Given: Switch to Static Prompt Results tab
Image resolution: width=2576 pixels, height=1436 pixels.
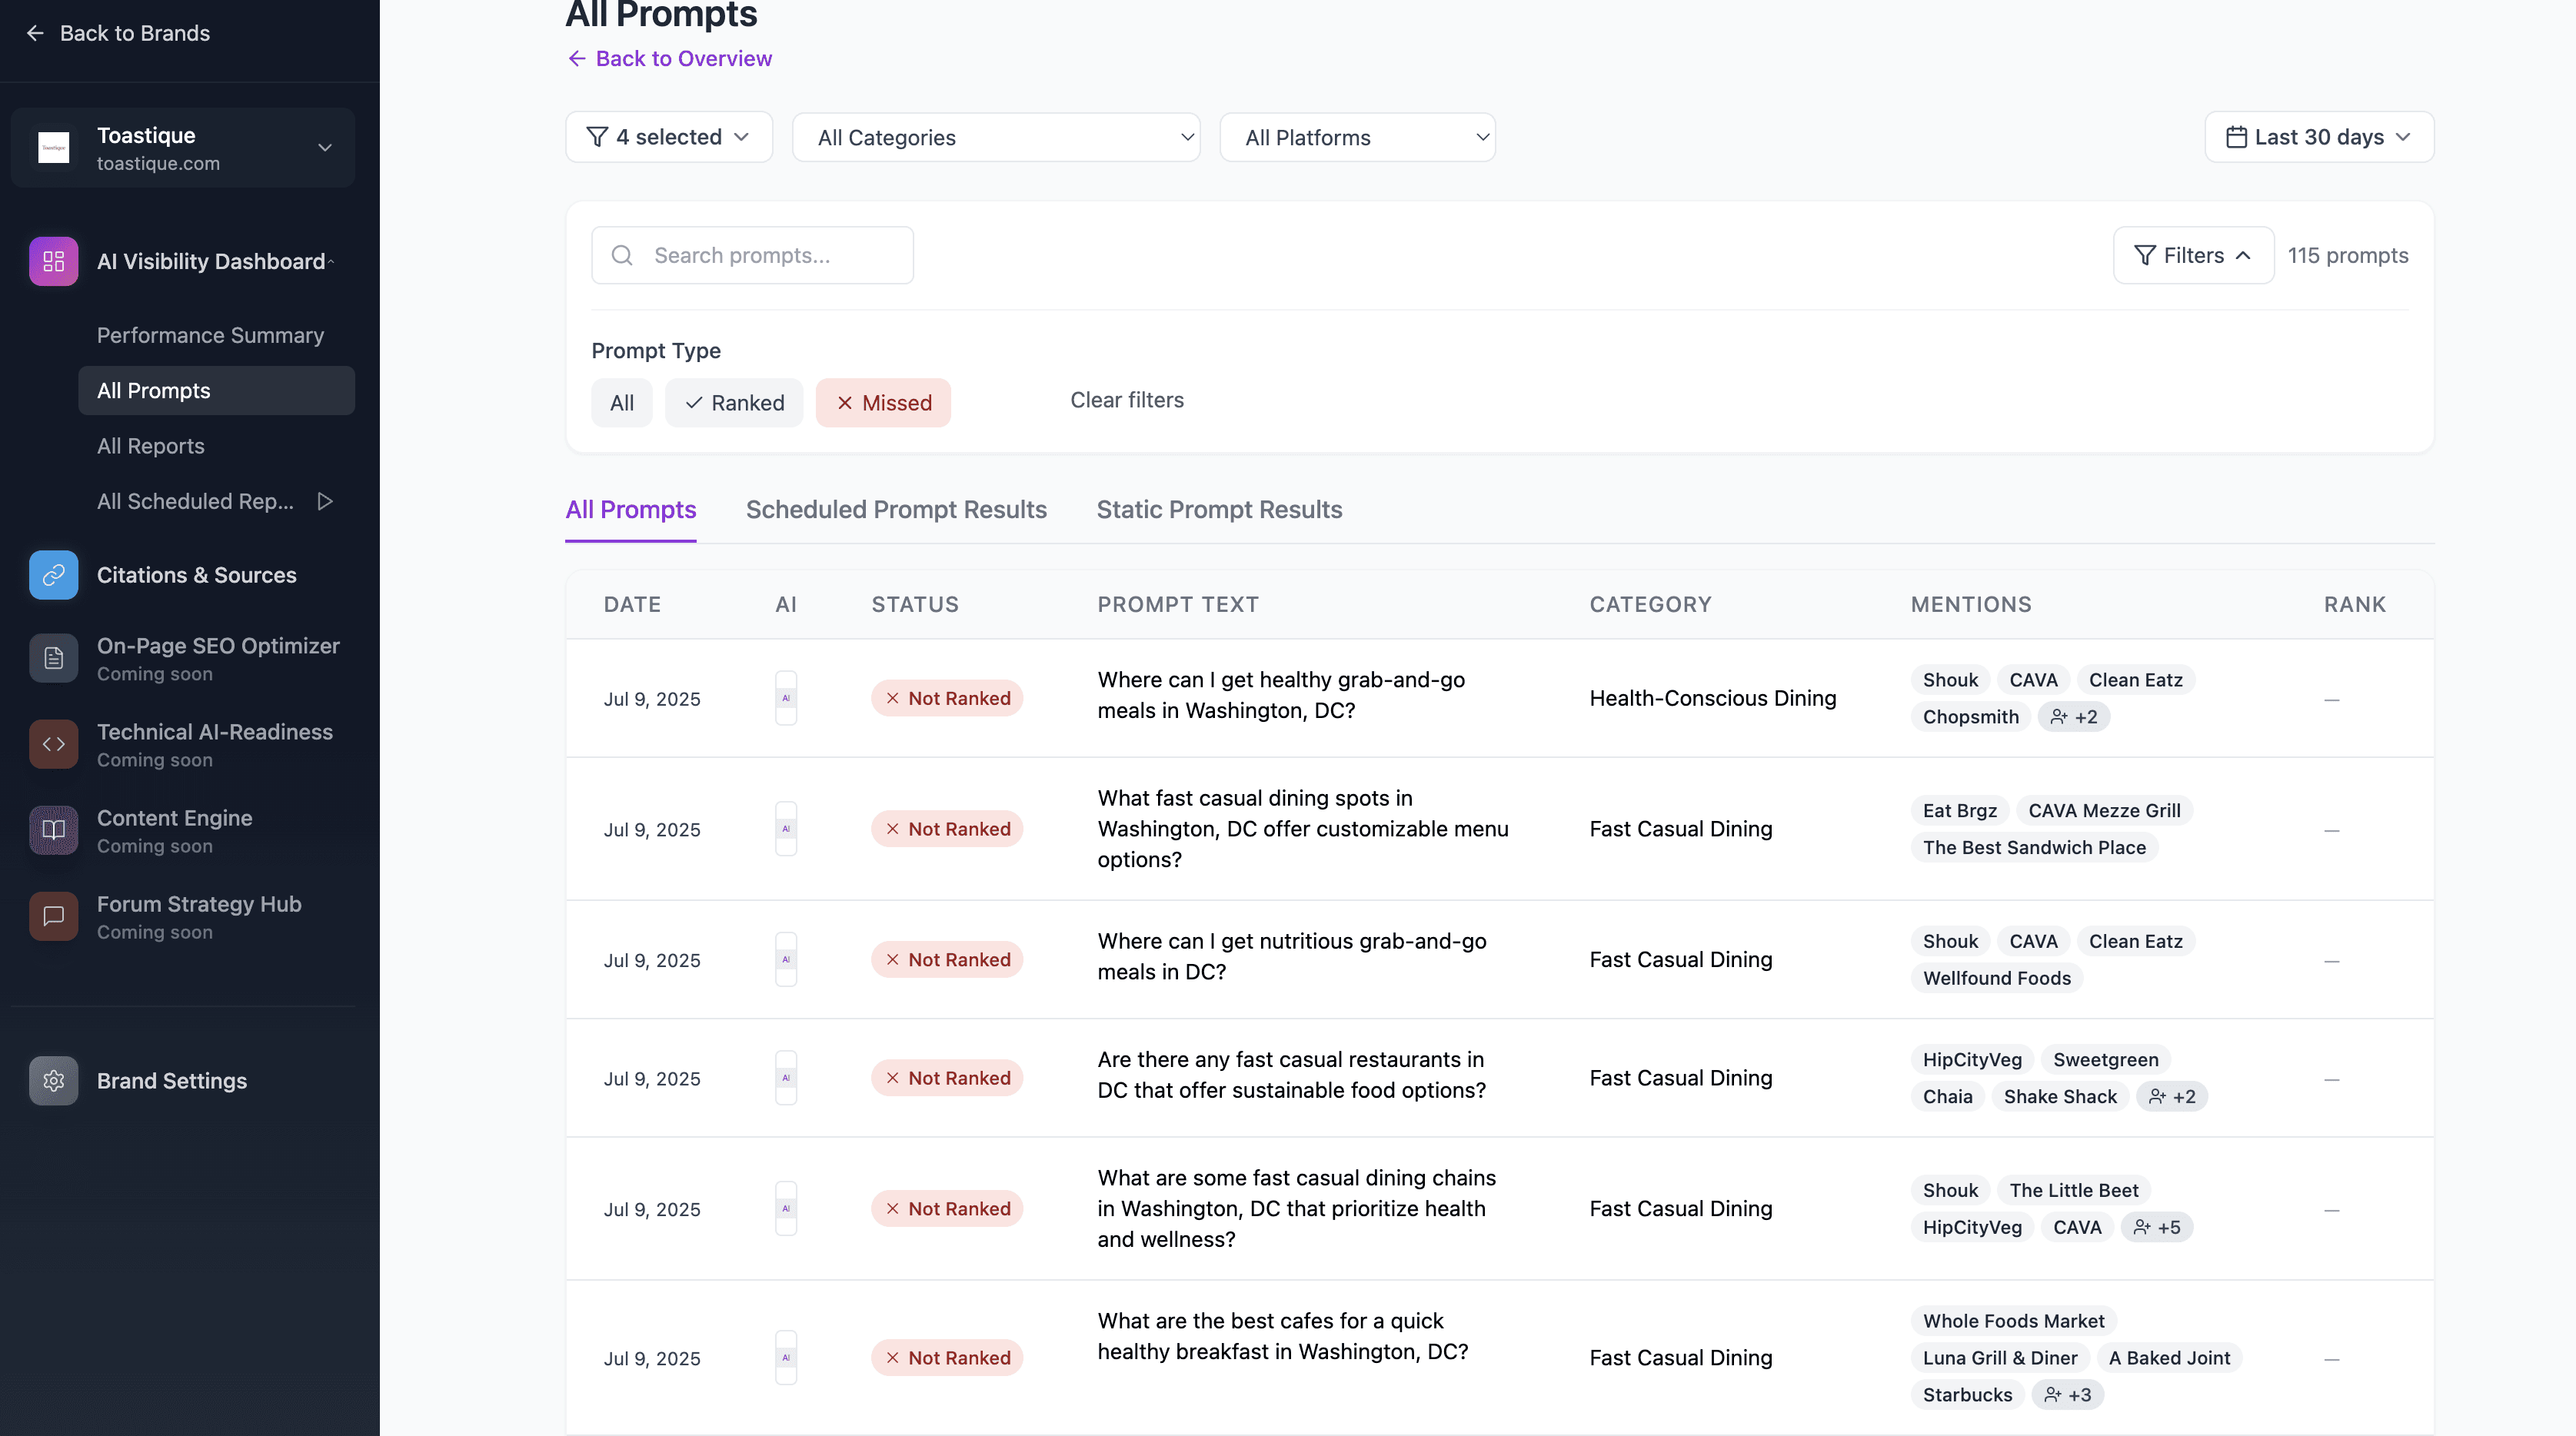Looking at the screenshot, I should click(x=1219, y=510).
